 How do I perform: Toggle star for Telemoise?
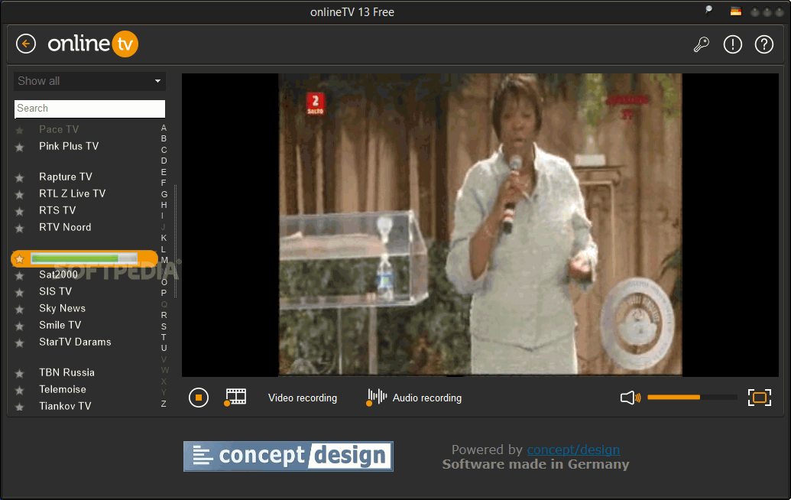[20, 390]
